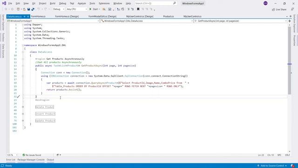Switch to the FormHome.cs [Design] tab

pos(67,17)
